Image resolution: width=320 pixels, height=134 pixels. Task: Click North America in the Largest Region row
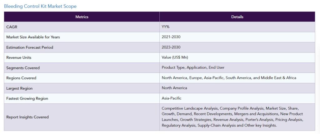click(x=174, y=88)
